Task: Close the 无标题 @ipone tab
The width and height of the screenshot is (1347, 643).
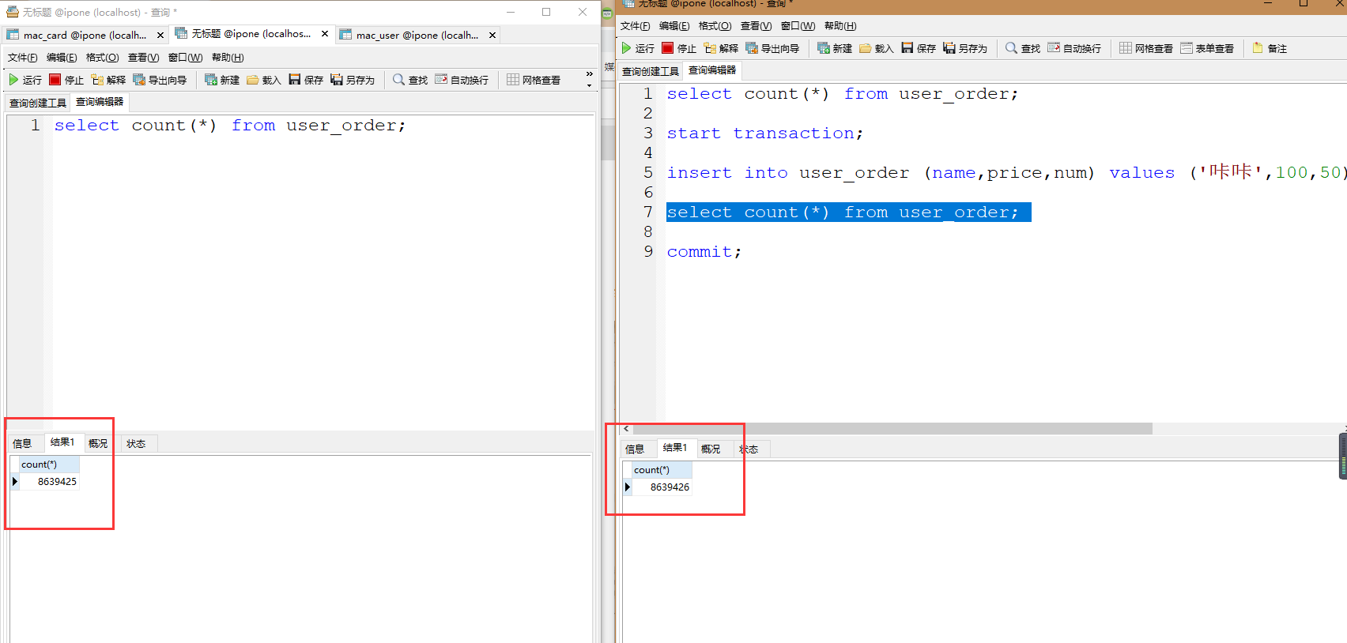Action: tap(325, 34)
